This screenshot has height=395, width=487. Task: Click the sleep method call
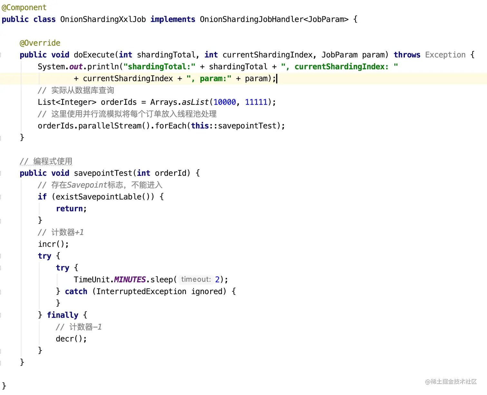point(162,280)
